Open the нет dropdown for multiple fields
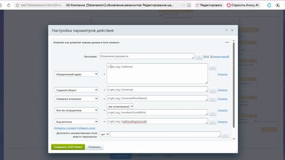This screenshot has height=160, width=285. [104, 134]
